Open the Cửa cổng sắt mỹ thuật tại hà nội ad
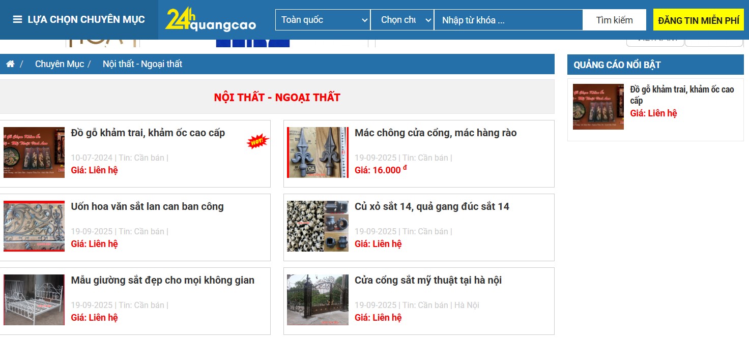749x339 pixels. (428, 280)
